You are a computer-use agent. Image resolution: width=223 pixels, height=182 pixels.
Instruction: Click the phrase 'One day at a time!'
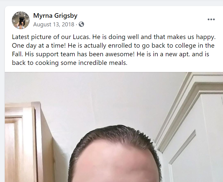click(x=39, y=46)
